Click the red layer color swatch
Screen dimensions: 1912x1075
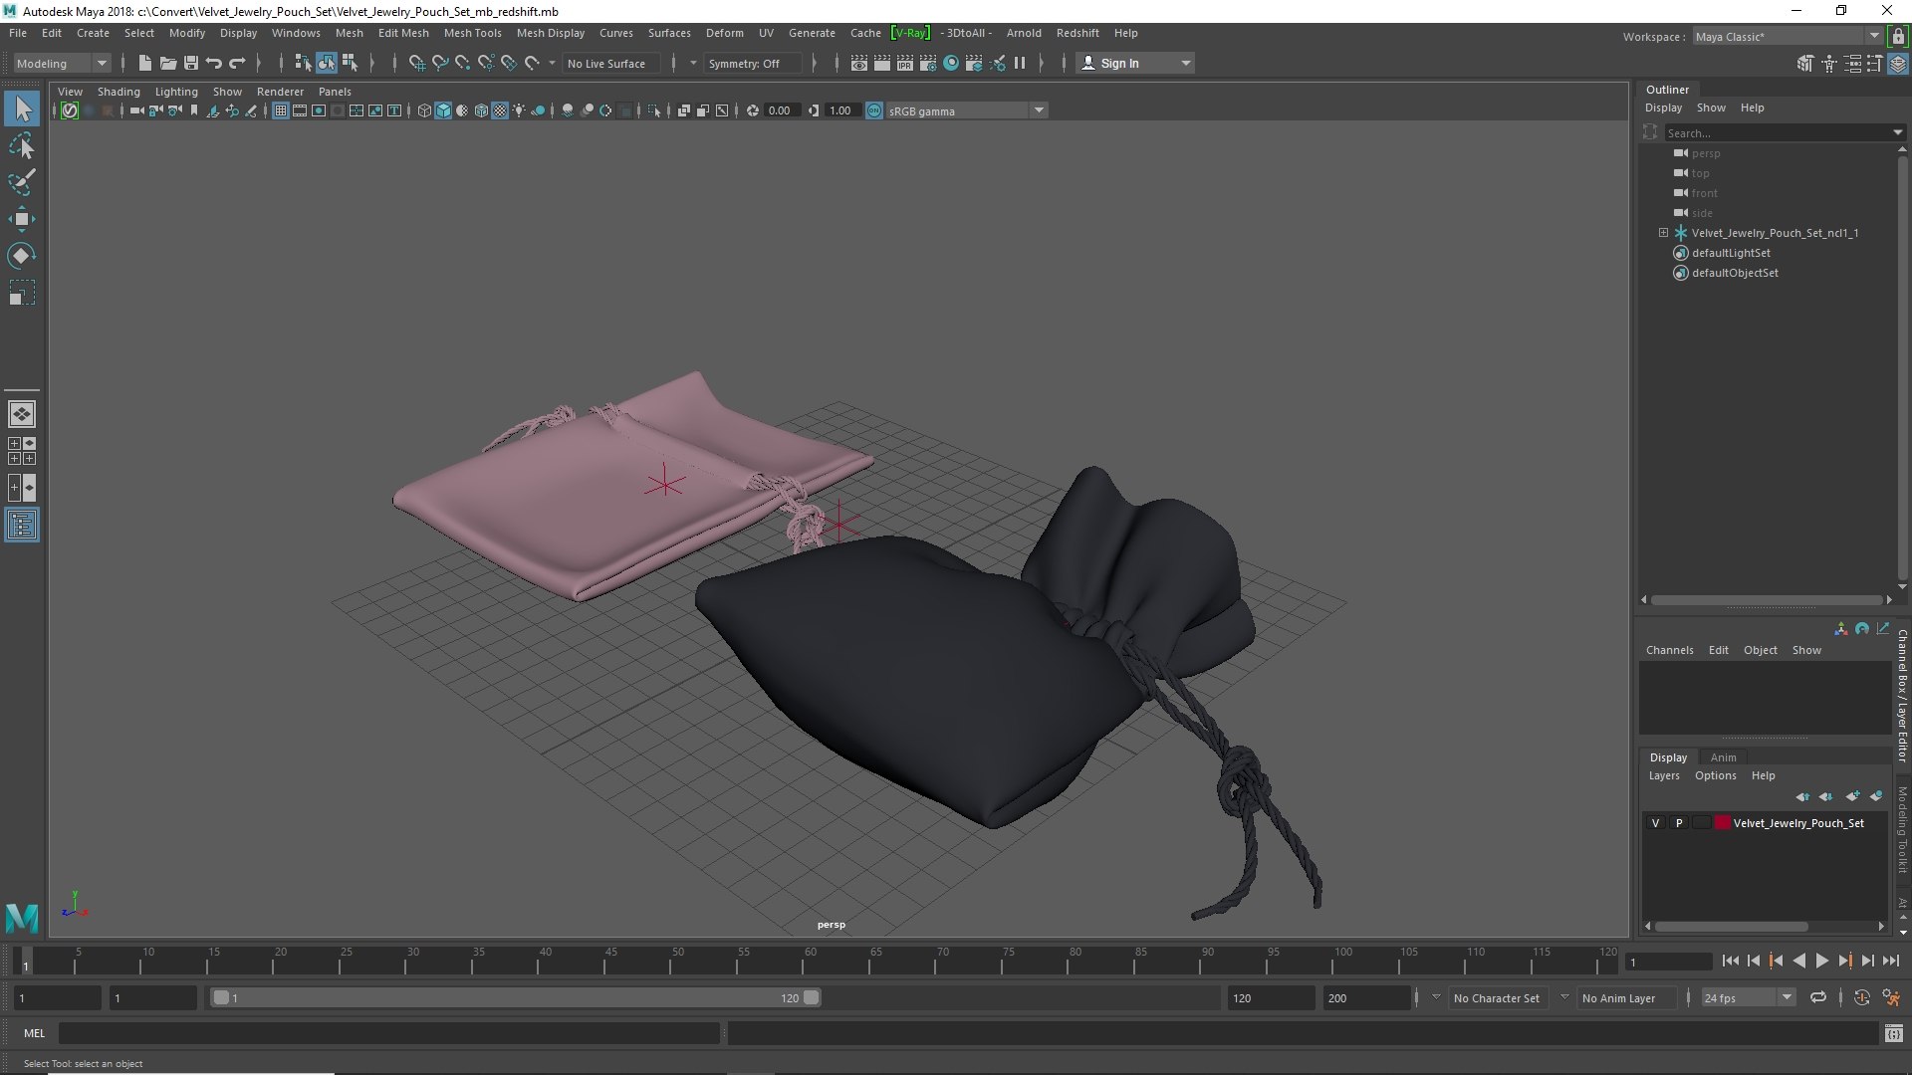tap(1722, 823)
